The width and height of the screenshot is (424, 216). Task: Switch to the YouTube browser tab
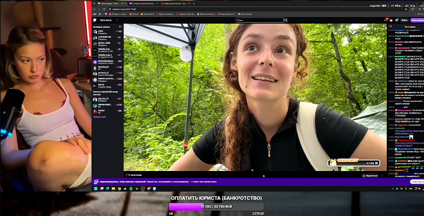coord(175,4)
